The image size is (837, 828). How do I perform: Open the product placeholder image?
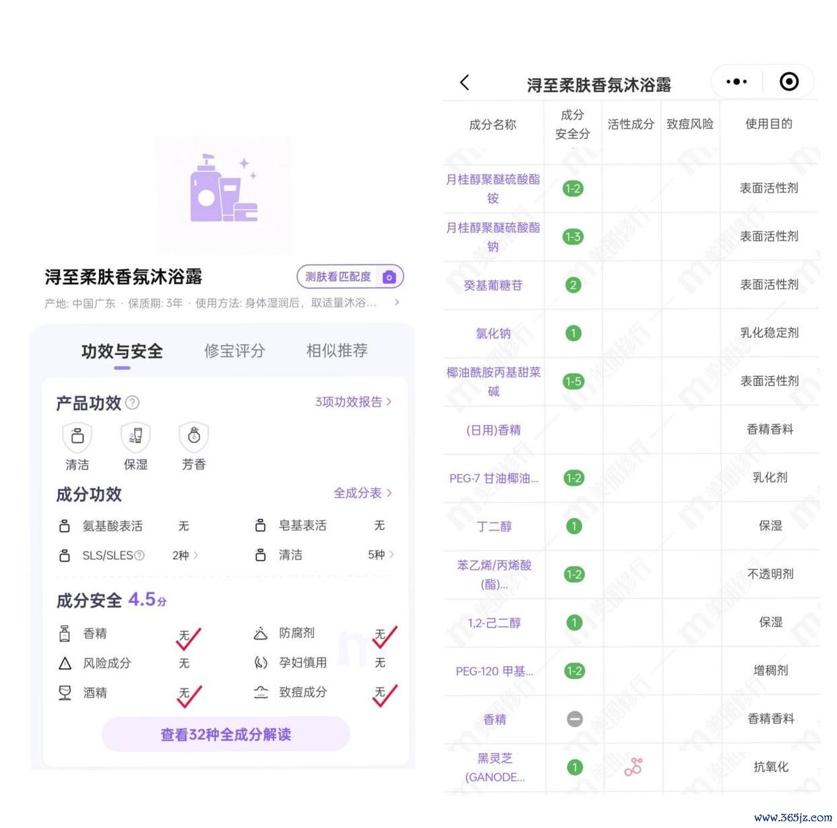(x=224, y=195)
